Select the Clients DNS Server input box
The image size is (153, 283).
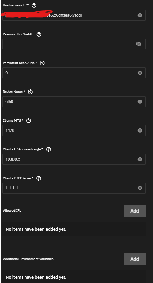point(74,188)
